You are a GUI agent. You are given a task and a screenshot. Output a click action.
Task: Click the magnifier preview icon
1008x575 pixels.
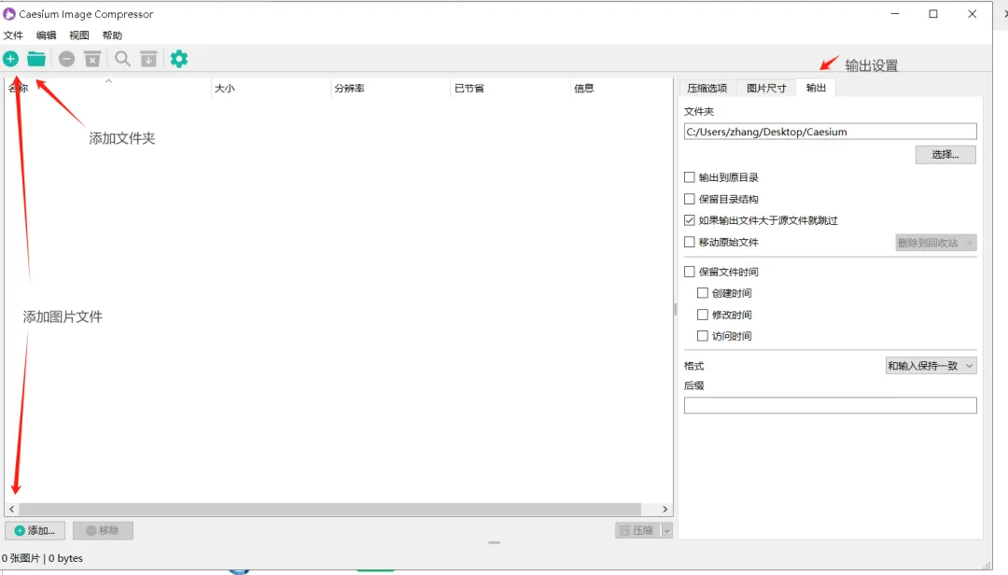click(122, 59)
